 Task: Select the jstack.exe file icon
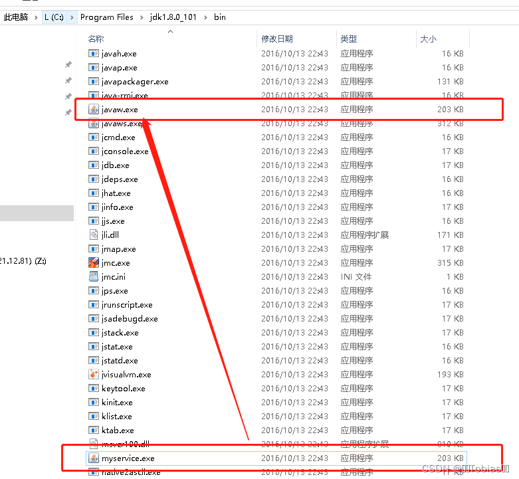pos(94,332)
